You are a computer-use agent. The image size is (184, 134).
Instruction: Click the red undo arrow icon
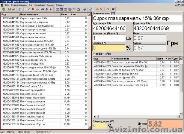(x=108, y=9)
